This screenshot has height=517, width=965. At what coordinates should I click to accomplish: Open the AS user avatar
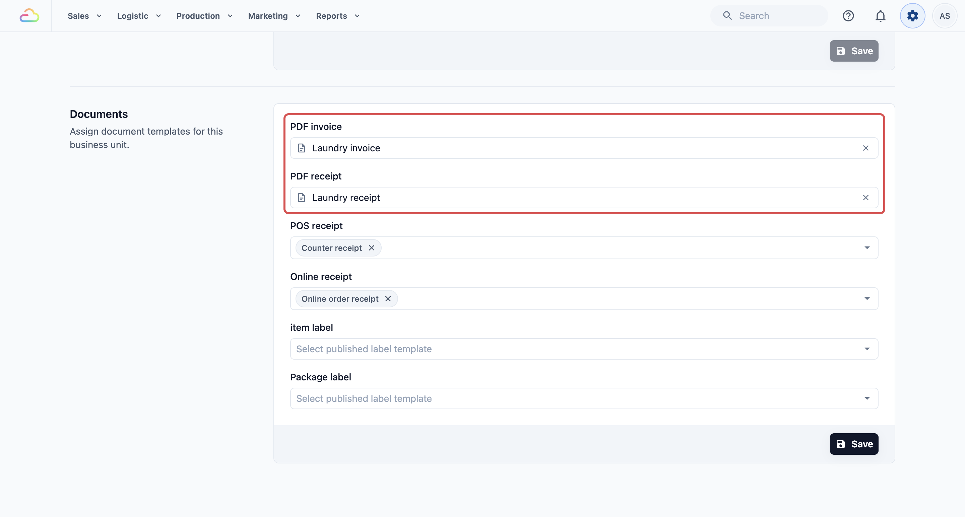tap(945, 16)
